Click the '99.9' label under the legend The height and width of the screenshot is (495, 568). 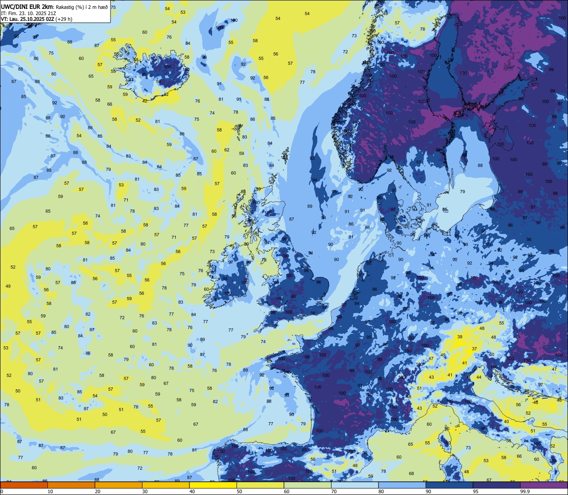[x=525, y=491]
